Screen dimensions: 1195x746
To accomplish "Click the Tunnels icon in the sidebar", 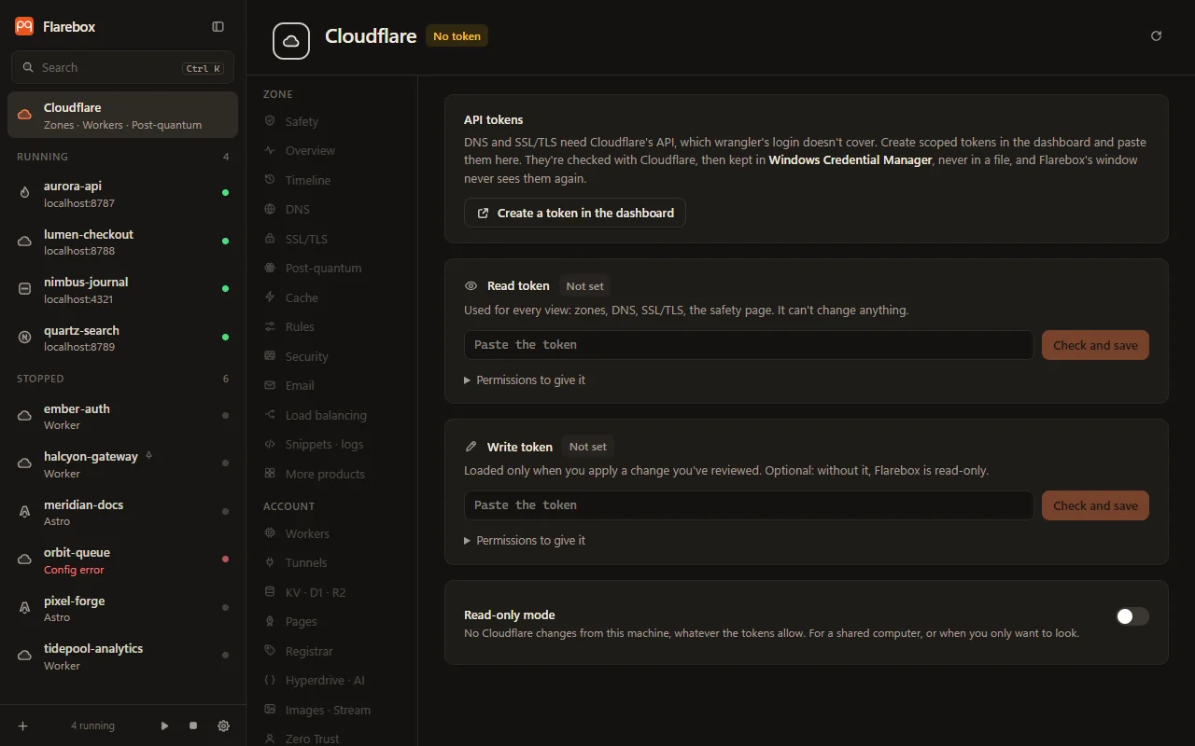I will point(270,562).
